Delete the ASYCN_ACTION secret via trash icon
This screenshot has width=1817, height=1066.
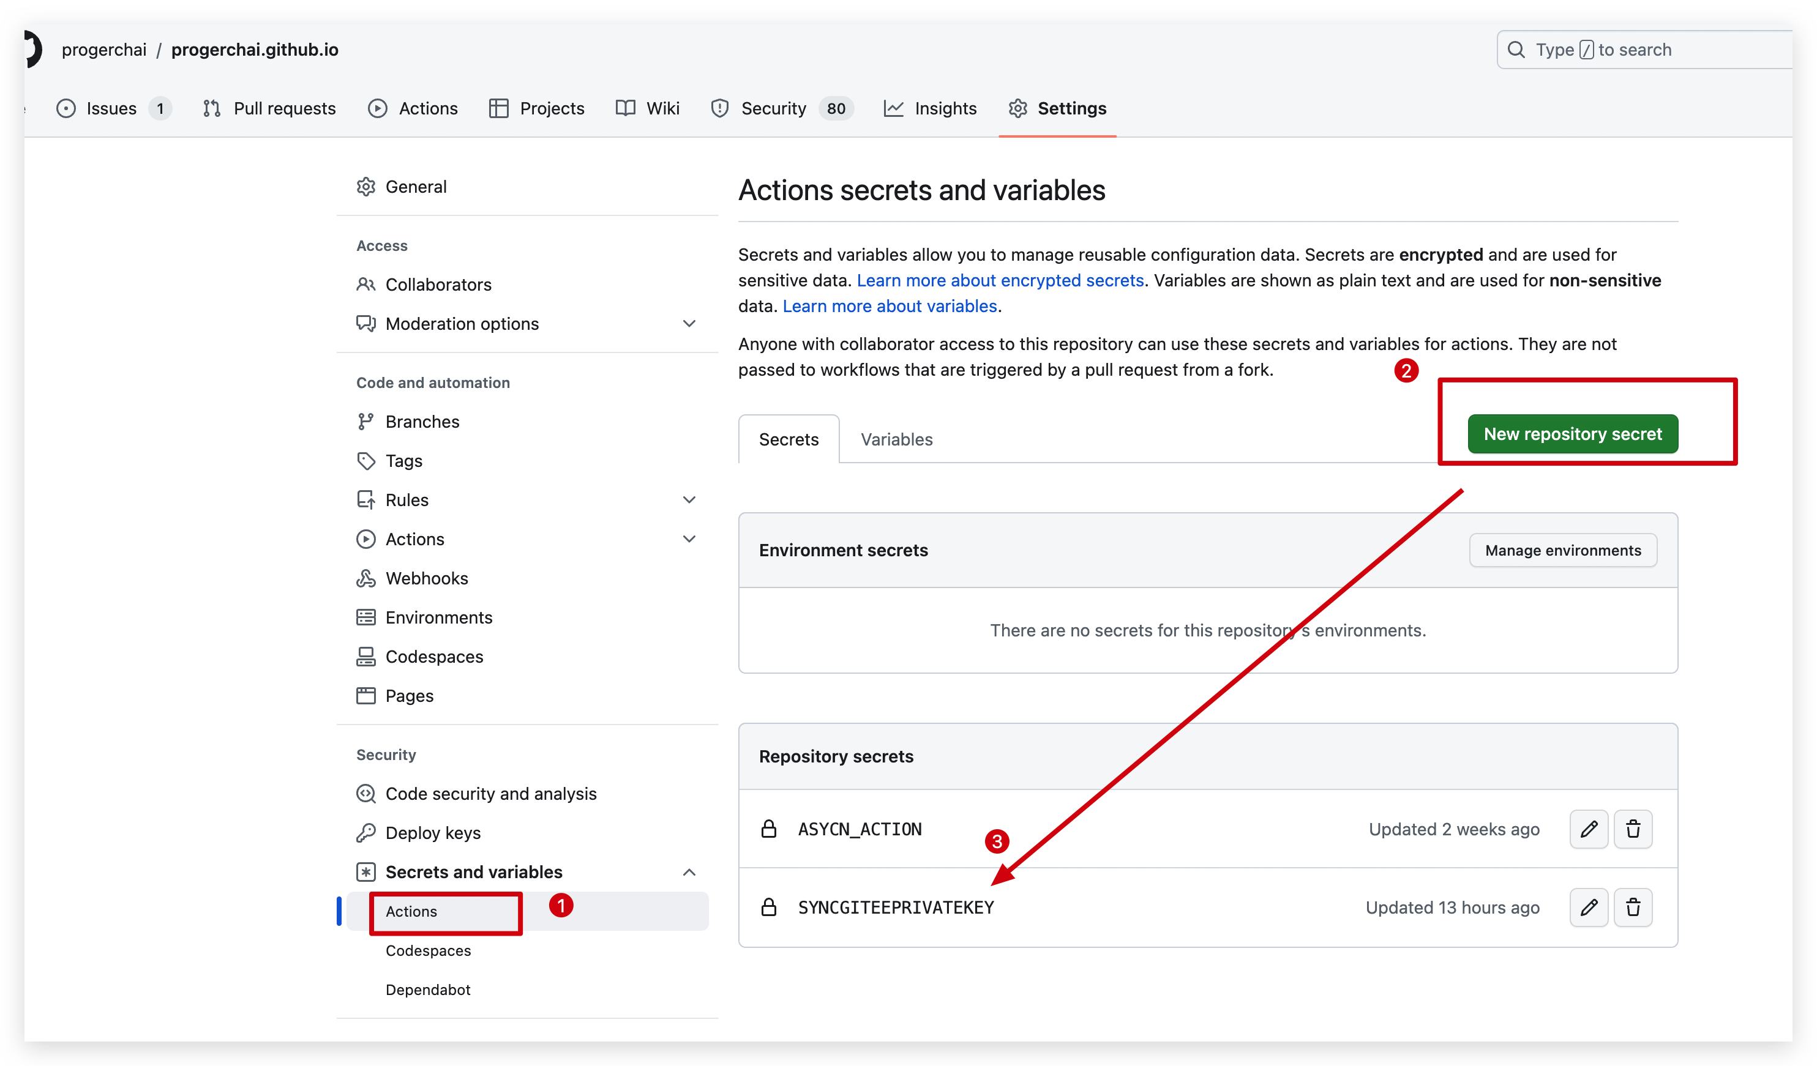pos(1632,829)
